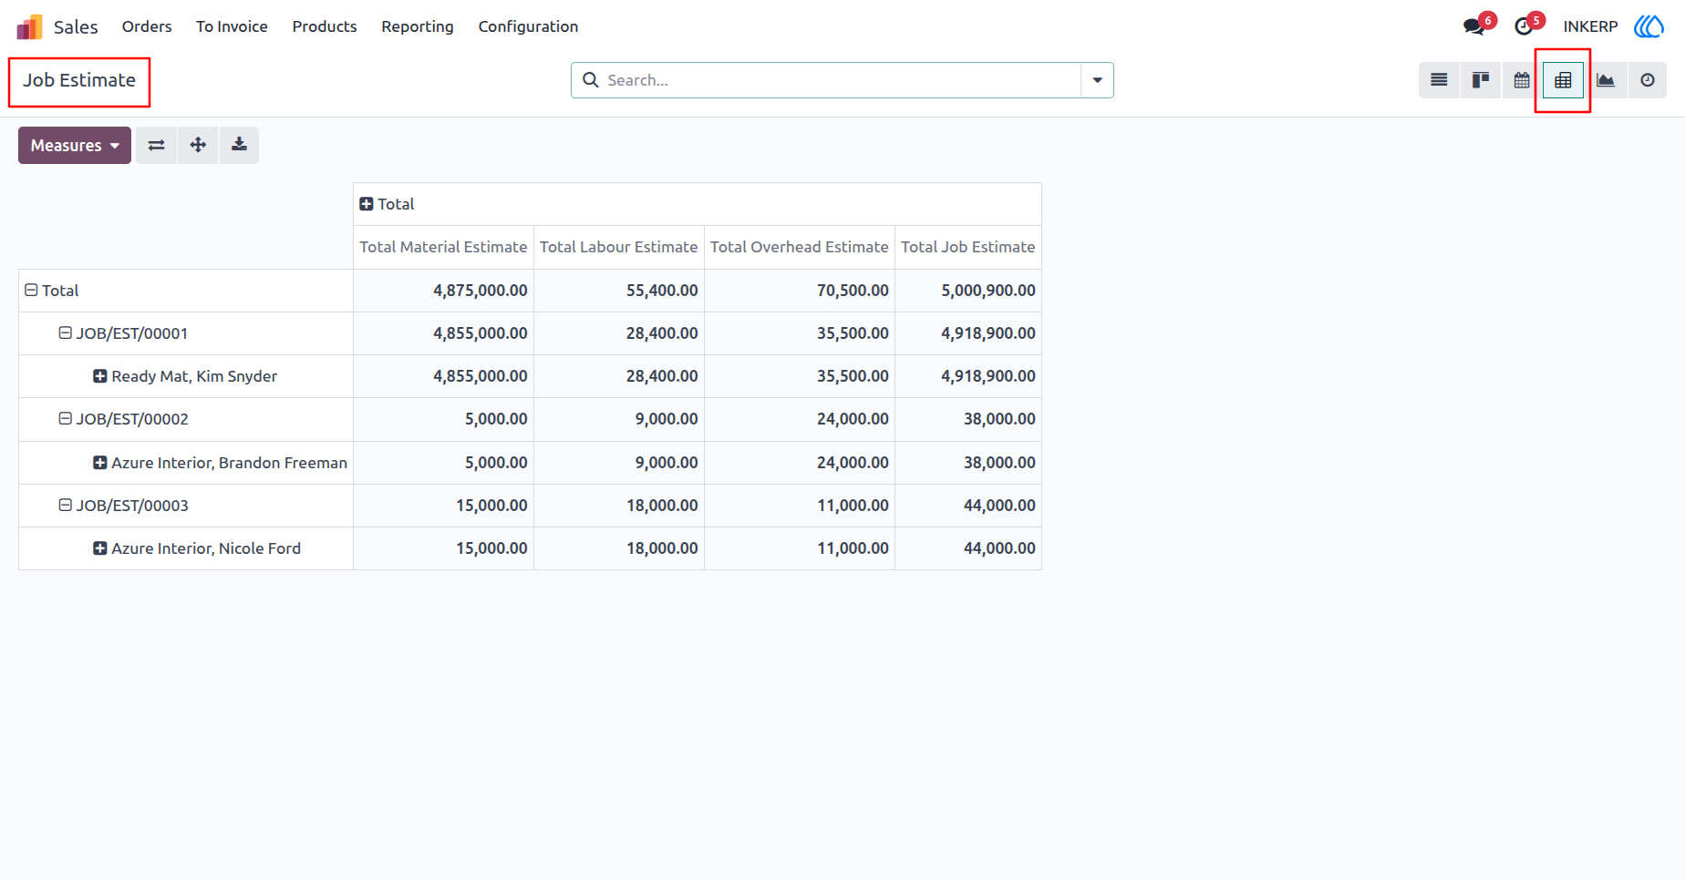Open the activities clock icon

(1523, 26)
